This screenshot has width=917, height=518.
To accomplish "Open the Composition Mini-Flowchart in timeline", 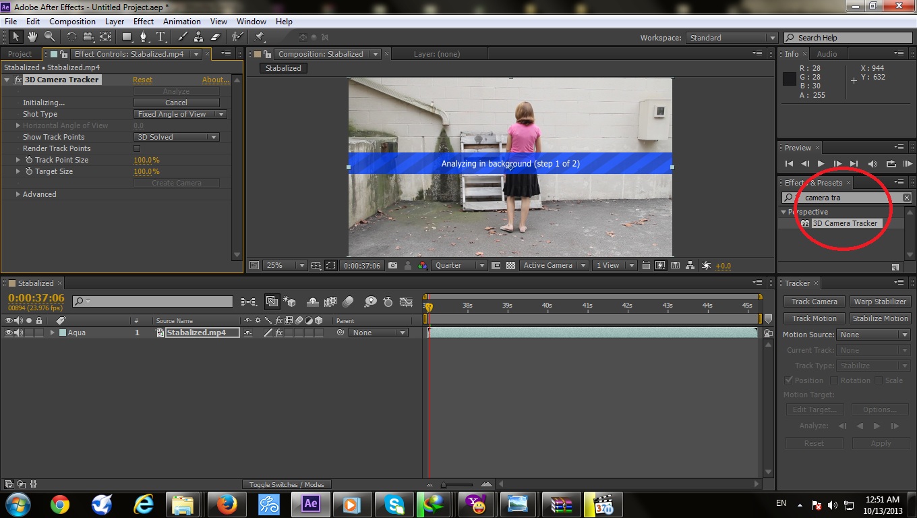I will (249, 301).
